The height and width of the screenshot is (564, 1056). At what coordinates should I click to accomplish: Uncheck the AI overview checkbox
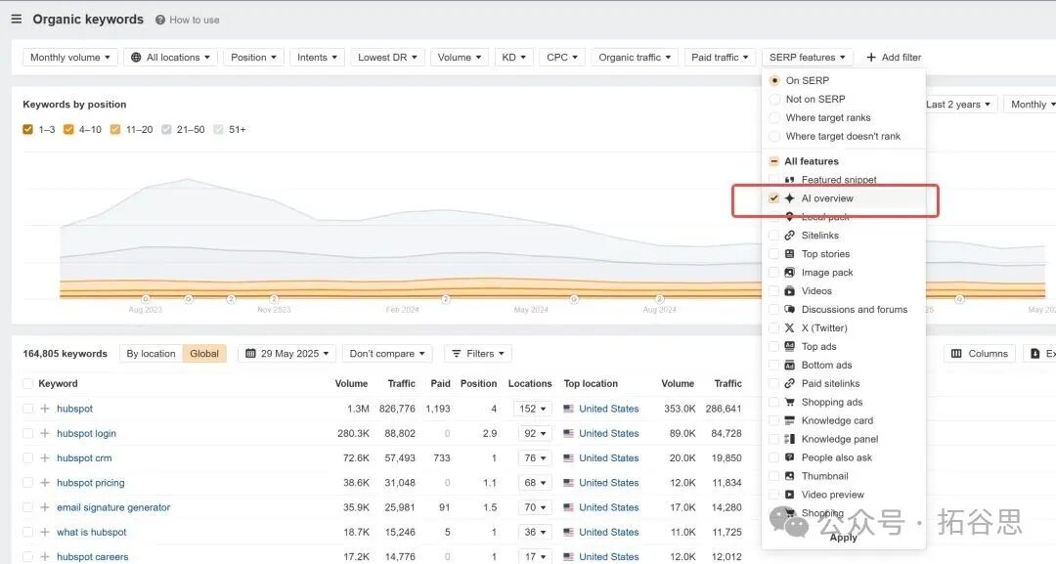773,198
